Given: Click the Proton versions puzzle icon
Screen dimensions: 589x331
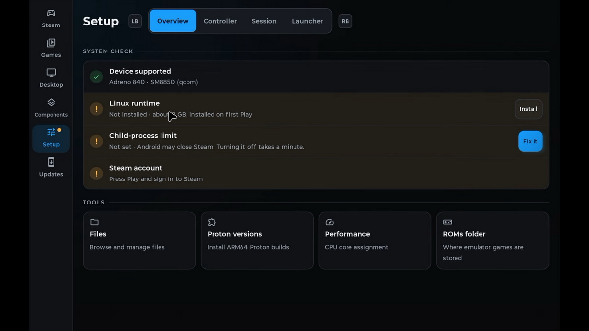Looking at the screenshot, I should [212, 222].
